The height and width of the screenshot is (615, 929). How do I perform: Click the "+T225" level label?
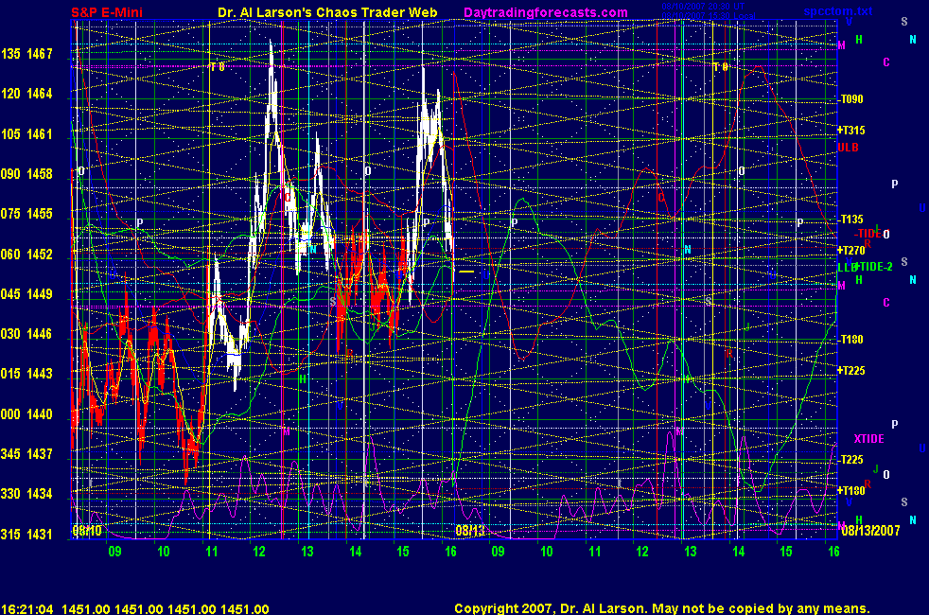pos(851,371)
